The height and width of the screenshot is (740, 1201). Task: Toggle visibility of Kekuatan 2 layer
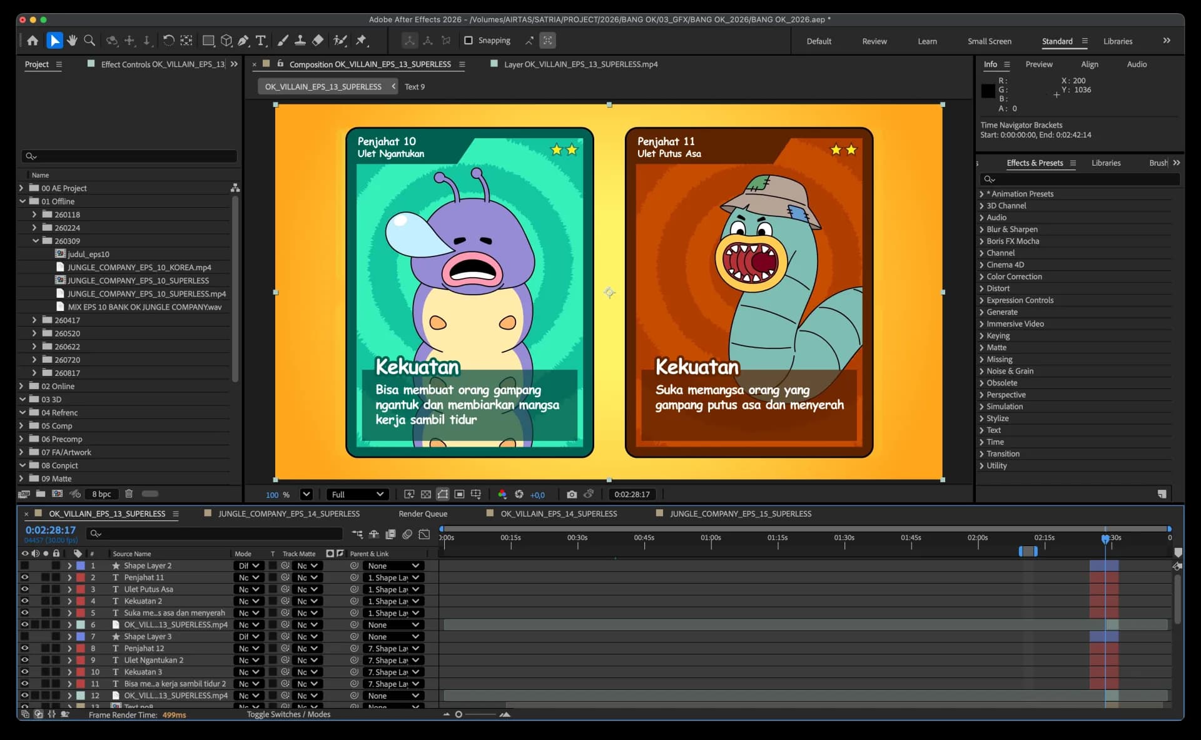coord(25,601)
